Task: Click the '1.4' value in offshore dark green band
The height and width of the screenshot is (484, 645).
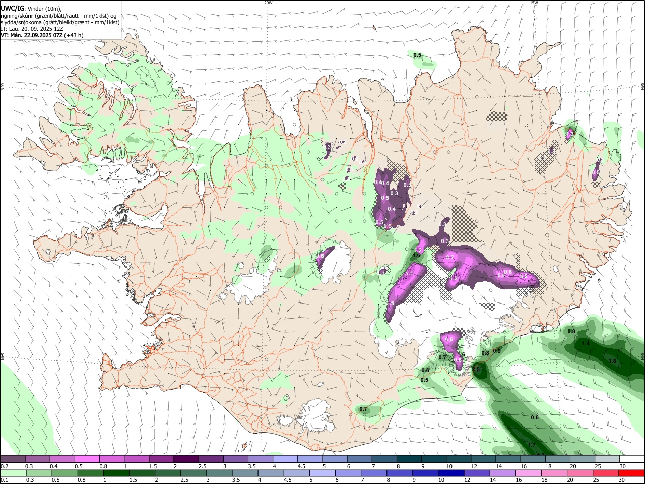Action: click(x=586, y=343)
